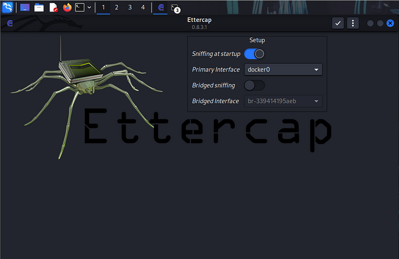Switch to workspace 4
The width and height of the screenshot is (399, 259).
coord(143,7)
